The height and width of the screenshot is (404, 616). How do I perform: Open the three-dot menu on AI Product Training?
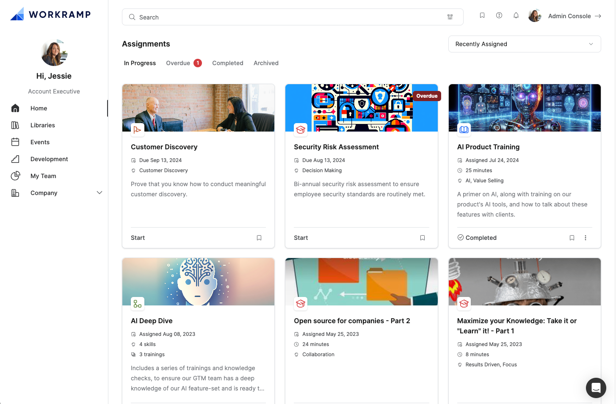click(x=586, y=237)
